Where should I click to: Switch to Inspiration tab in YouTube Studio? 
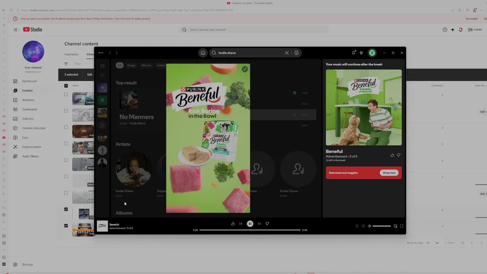click(x=71, y=54)
